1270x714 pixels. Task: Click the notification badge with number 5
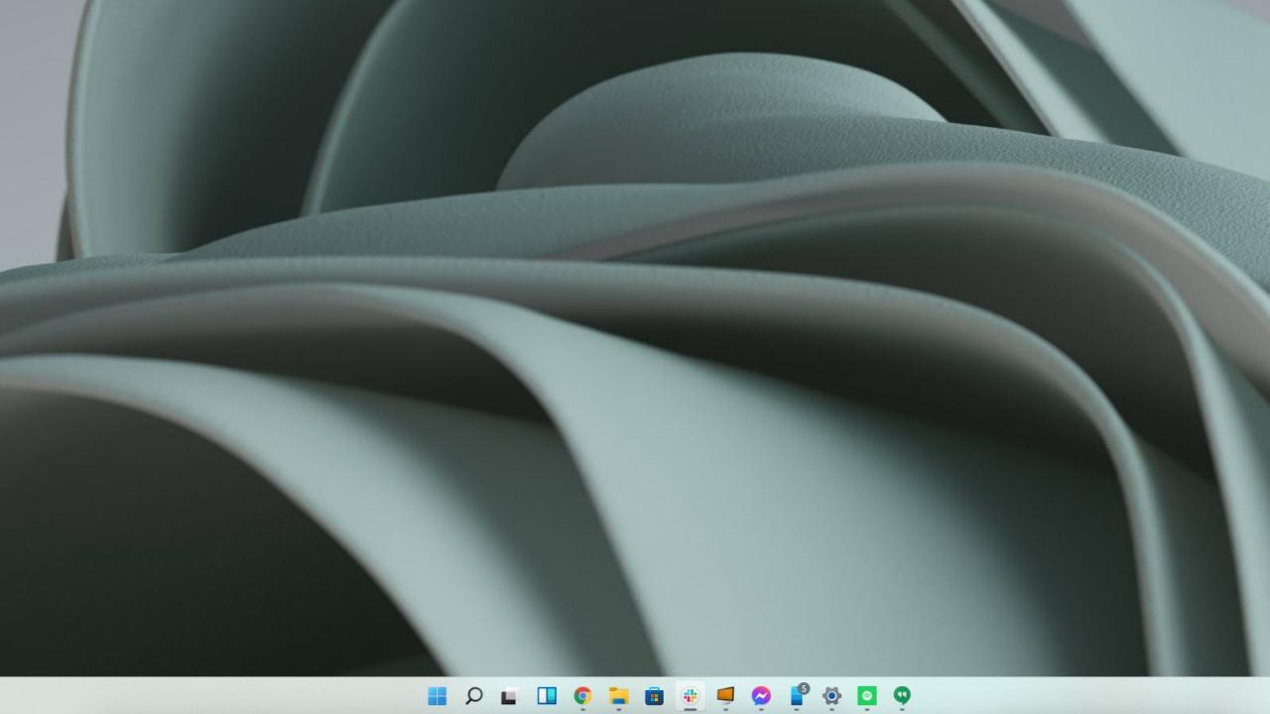tap(802, 687)
